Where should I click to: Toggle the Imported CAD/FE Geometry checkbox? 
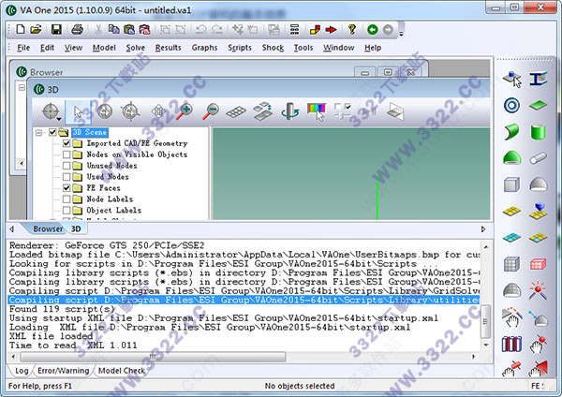(x=67, y=143)
